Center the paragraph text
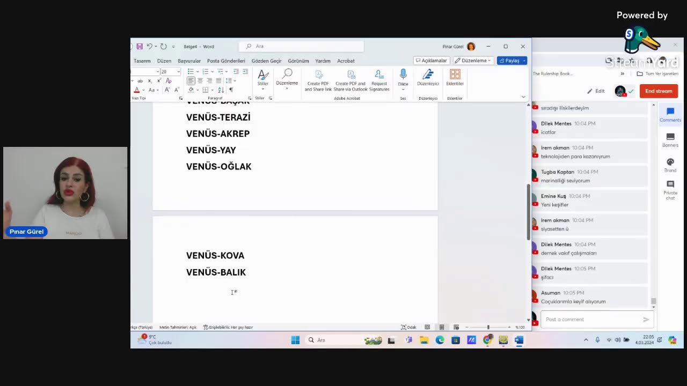Image resolution: width=687 pixels, height=386 pixels. (200, 80)
